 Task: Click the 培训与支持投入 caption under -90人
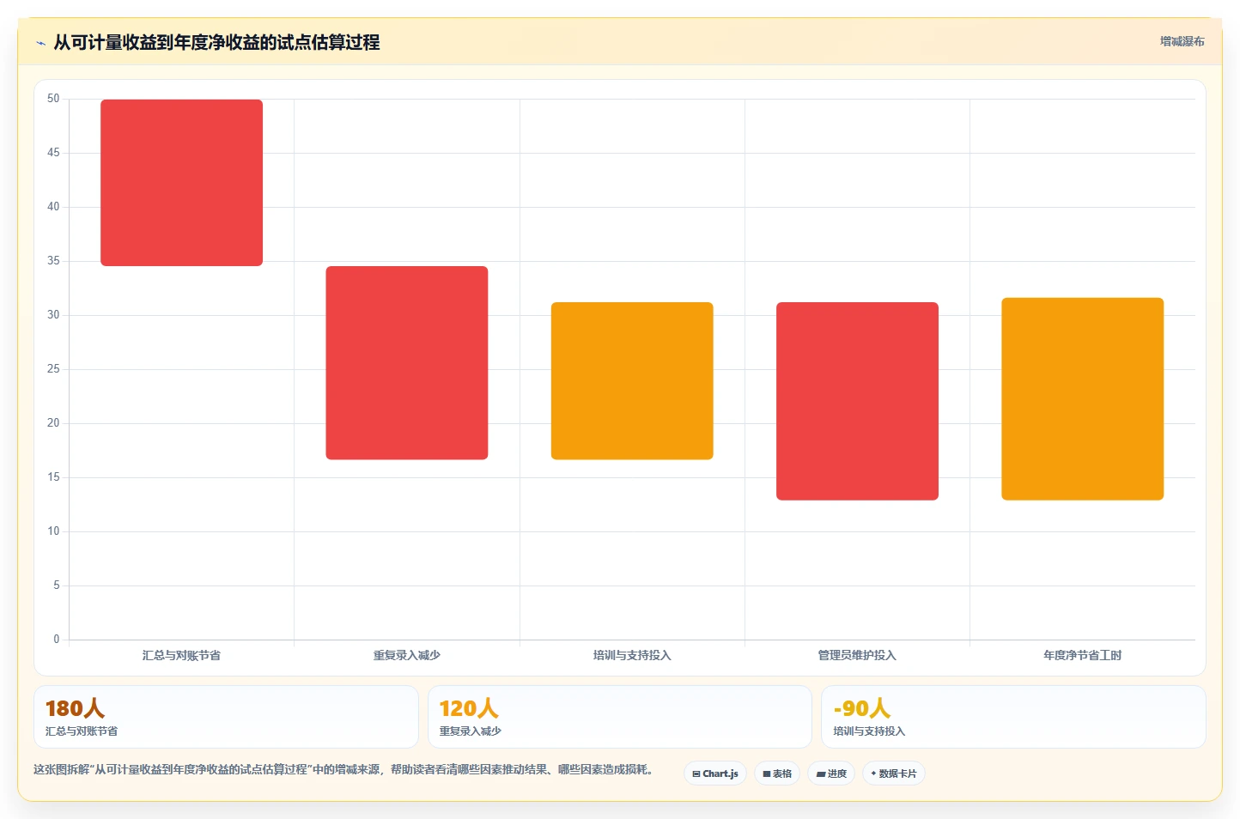pos(869,731)
